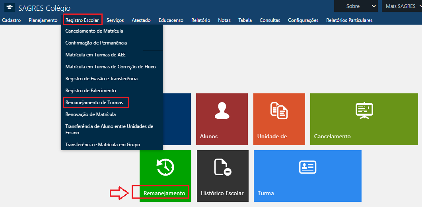This screenshot has height=207, width=422.
Task: Choose Cancelamento de Matrícula from the menu
Action: pos(94,31)
